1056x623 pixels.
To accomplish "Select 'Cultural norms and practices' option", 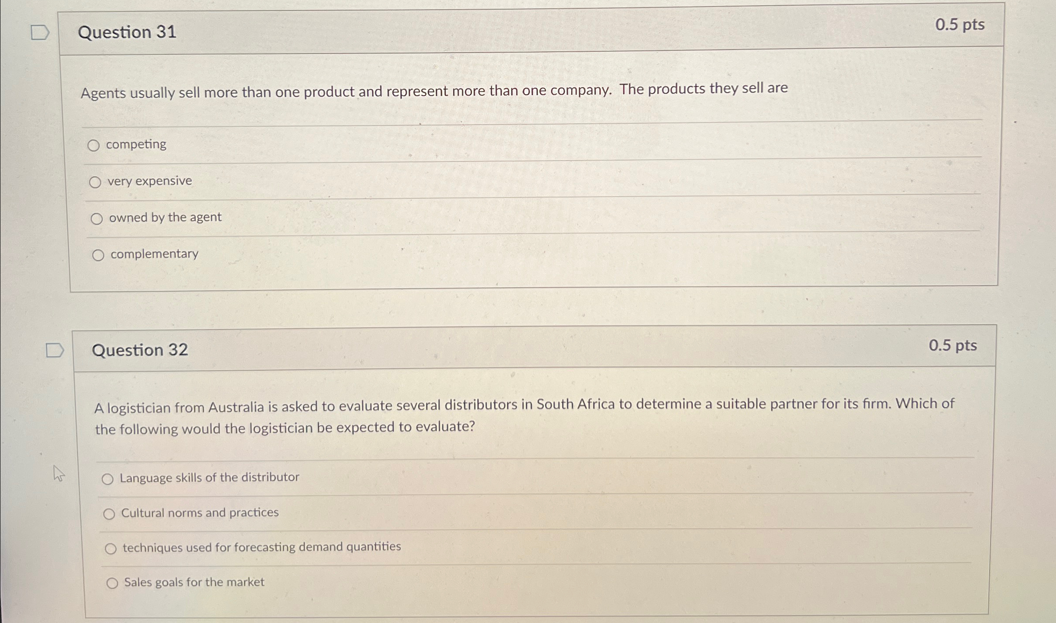I will pos(110,513).
